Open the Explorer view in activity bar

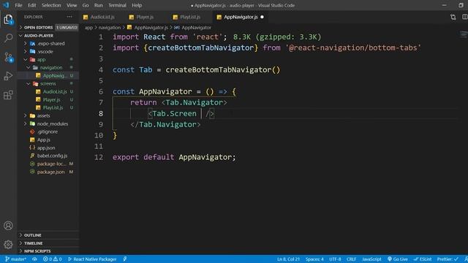(8, 20)
